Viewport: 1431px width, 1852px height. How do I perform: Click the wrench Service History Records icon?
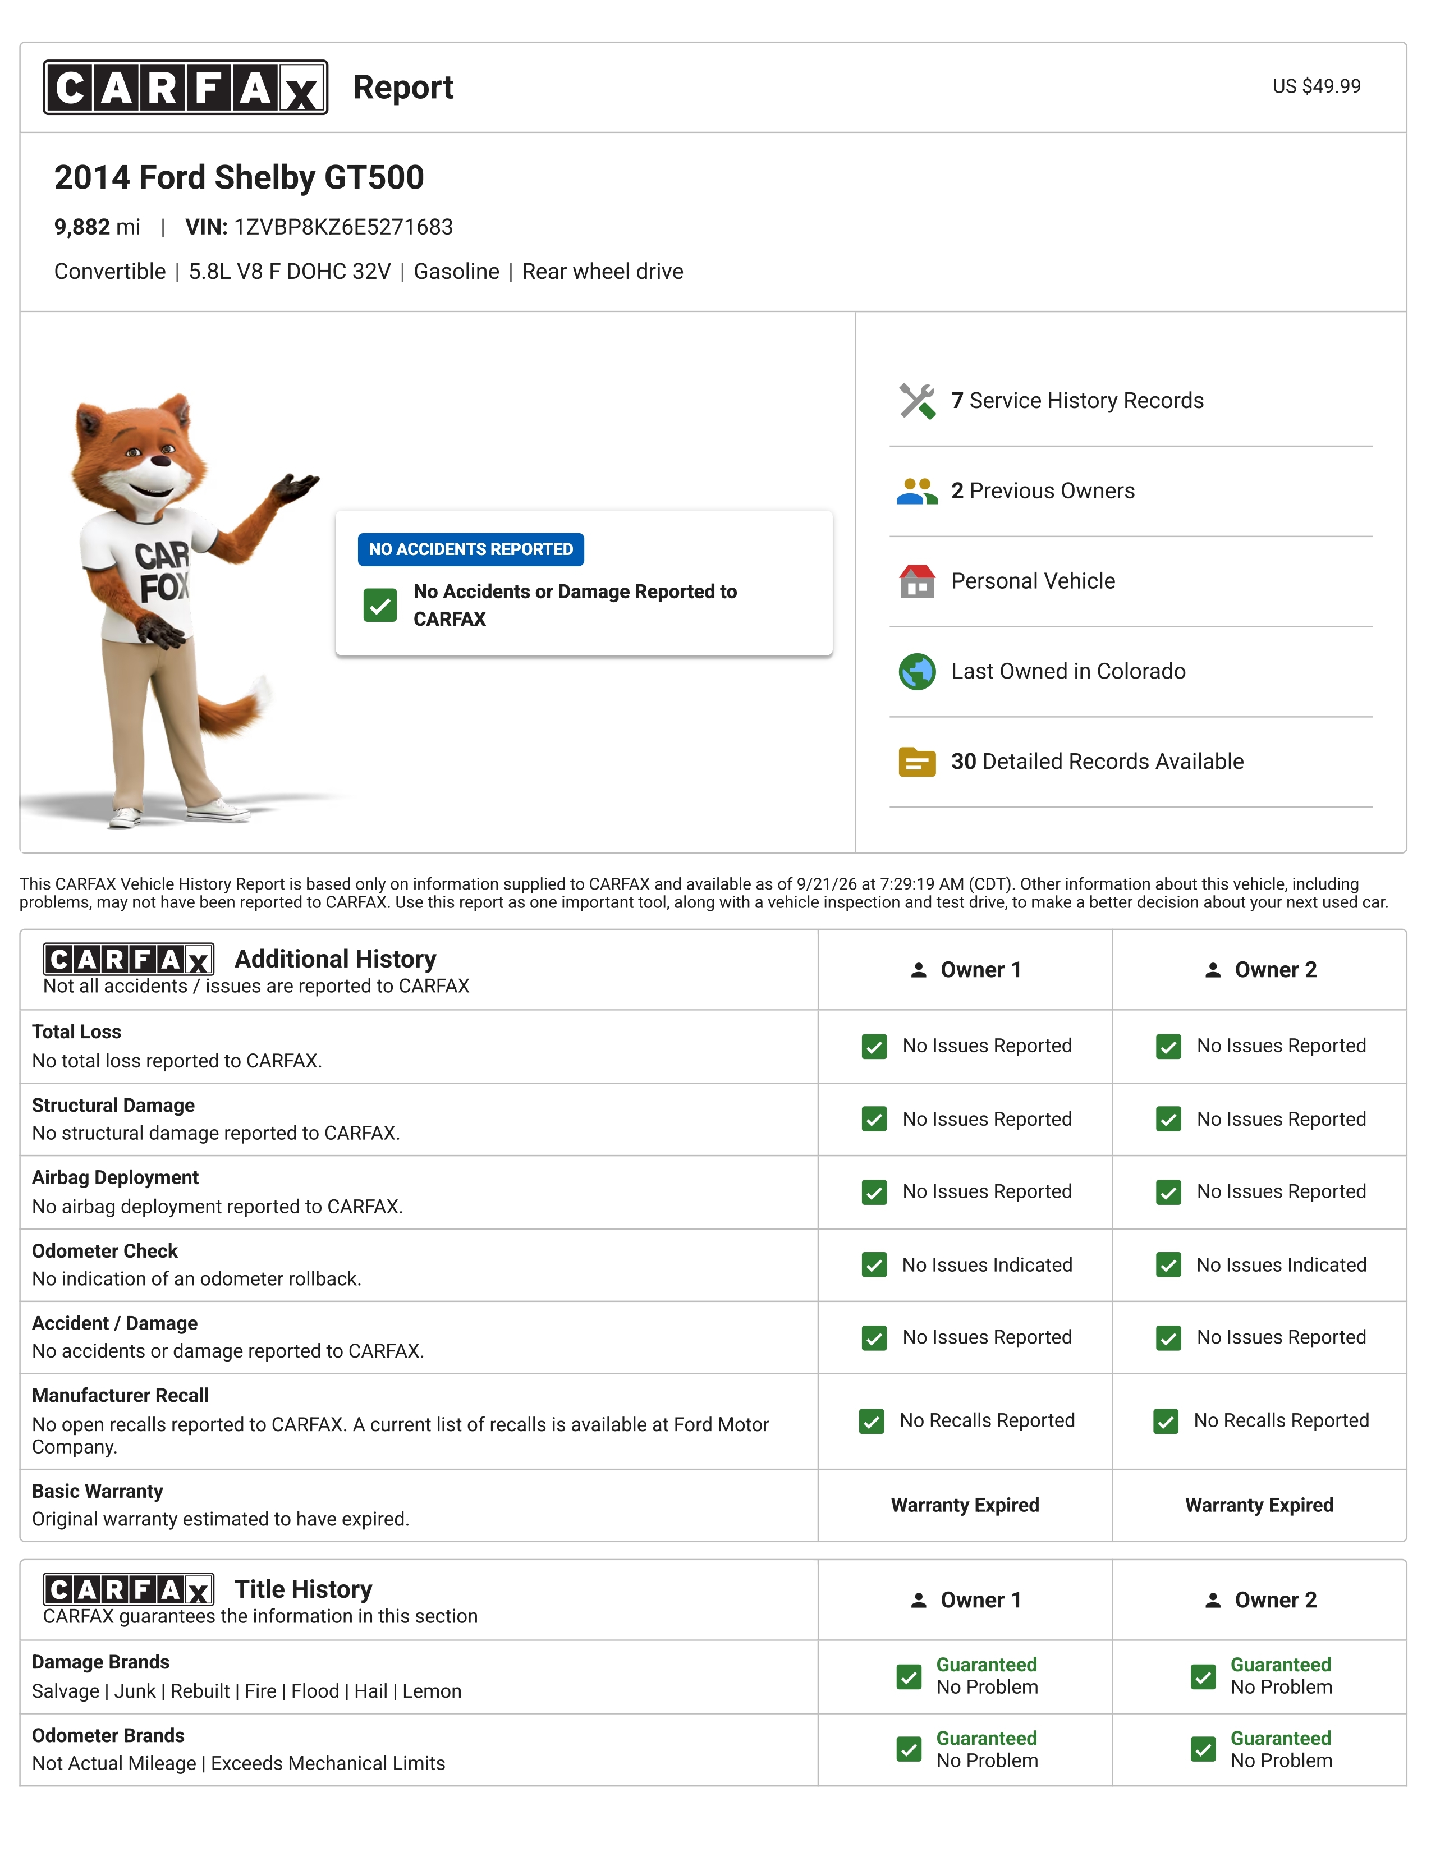point(916,401)
